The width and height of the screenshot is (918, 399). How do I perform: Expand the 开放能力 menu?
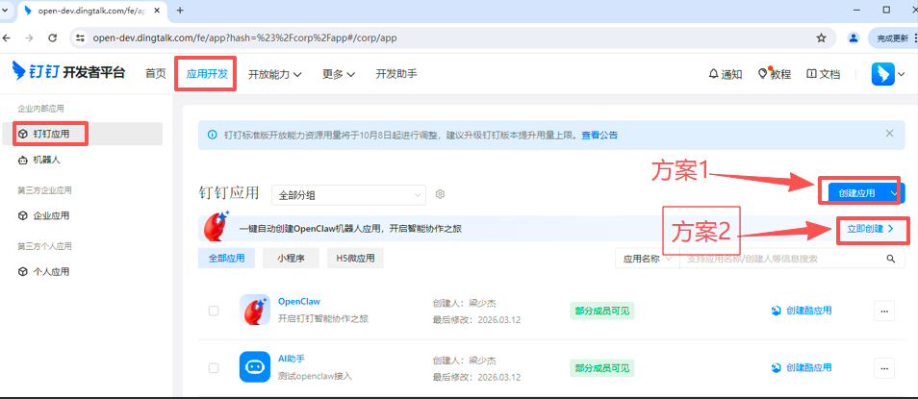(274, 74)
